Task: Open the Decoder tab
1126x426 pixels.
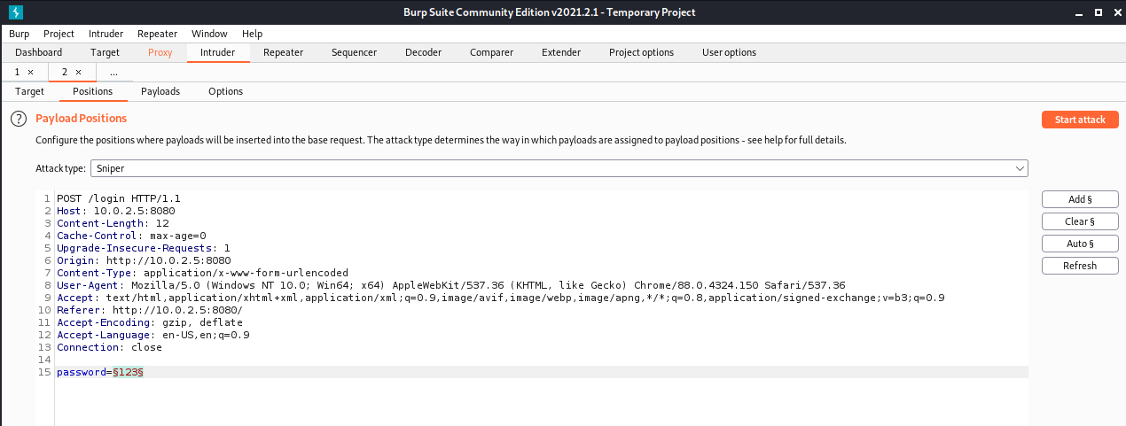Action: (x=423, y=52)
